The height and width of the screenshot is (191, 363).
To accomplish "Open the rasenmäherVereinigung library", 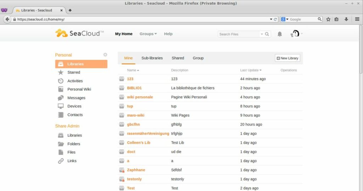I will [x=148, y=133].
